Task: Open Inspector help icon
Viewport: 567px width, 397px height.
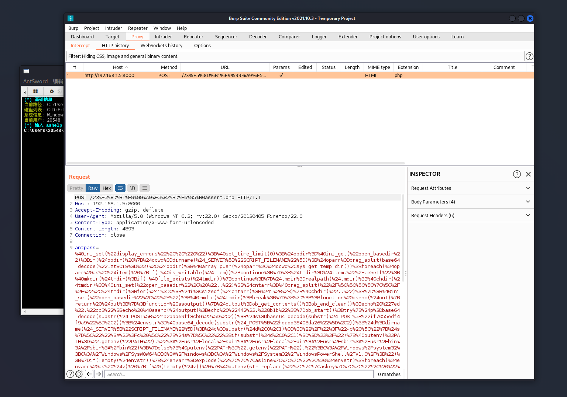Action: point(517,174)
